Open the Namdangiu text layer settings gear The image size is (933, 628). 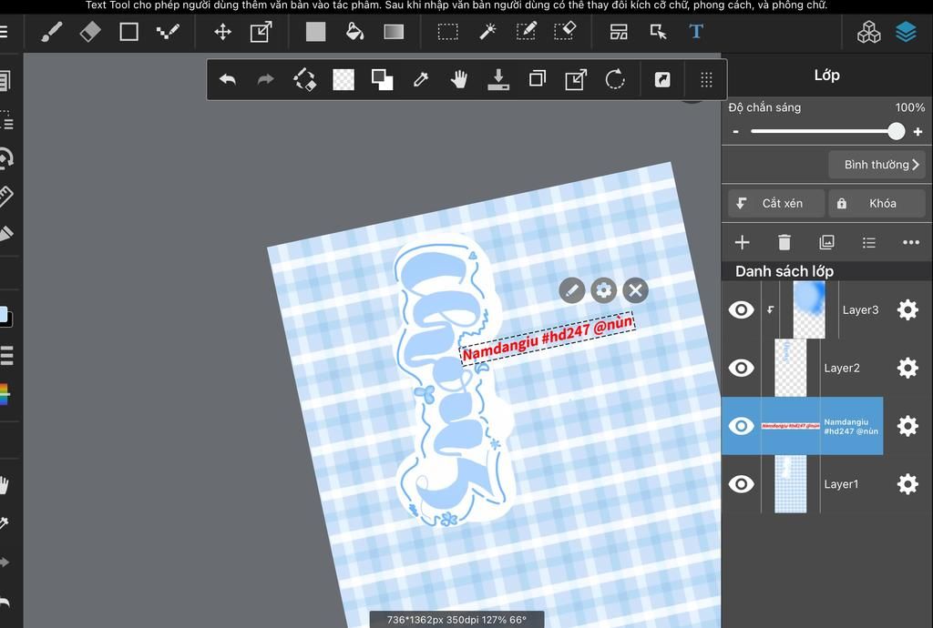tap(907, 425)
